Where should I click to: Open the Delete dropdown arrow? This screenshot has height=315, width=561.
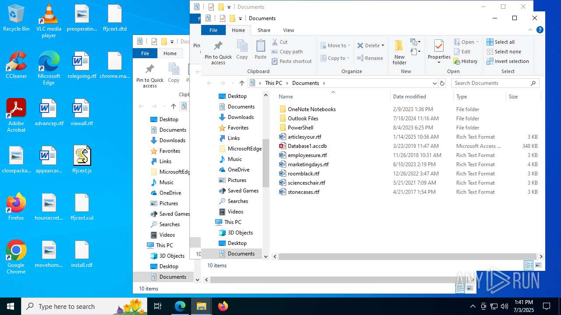coord(383,45)
